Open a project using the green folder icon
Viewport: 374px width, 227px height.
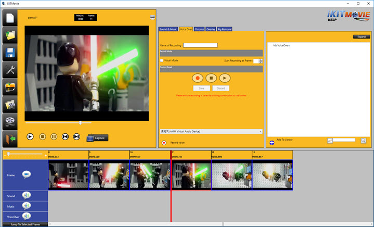[10, 35]
